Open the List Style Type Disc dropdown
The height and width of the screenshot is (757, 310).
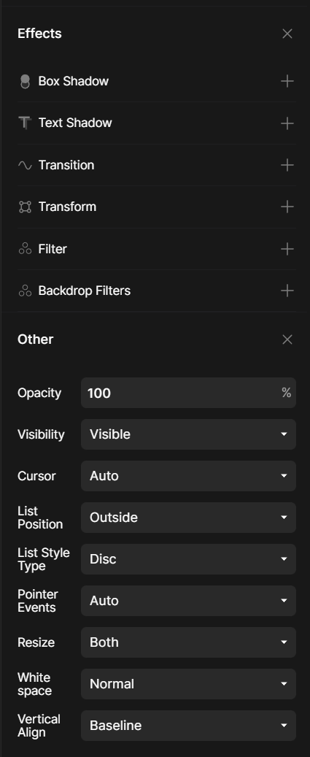[188, 559]
